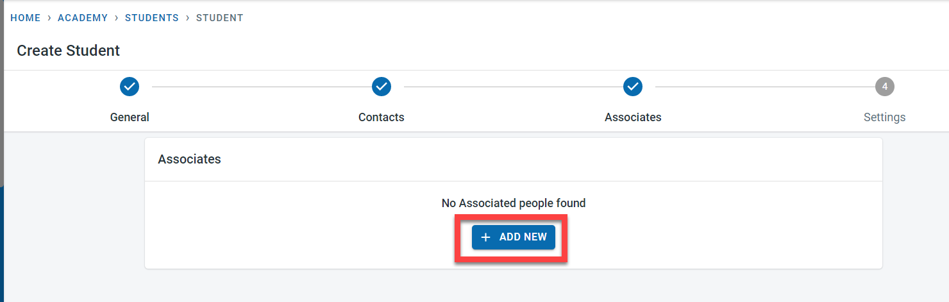Click the STUDENT breadcrumb item
This screenshot has width=949, height=302.
coord(220,18)
